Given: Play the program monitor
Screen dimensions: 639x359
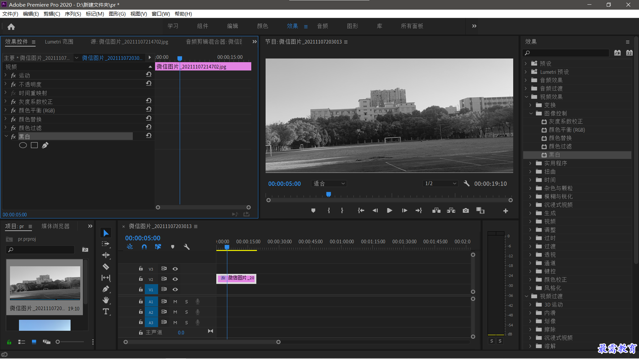Looking at the screenshot, I should 389,211.
